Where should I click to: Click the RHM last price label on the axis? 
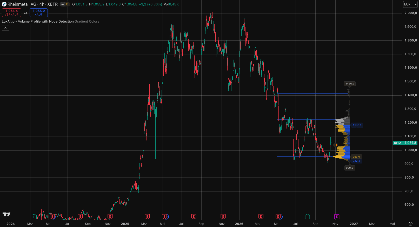(x=405, y=143)
